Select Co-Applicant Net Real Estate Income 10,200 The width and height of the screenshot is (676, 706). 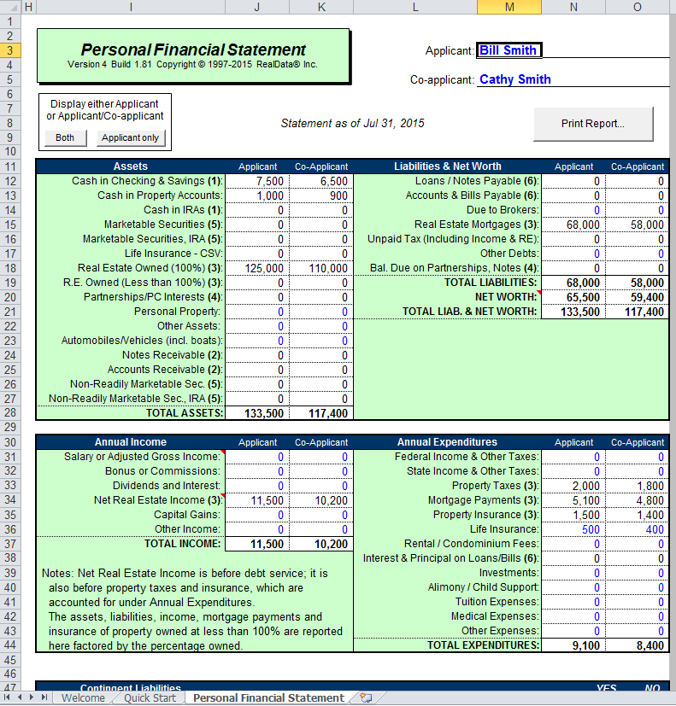[321, 500]
